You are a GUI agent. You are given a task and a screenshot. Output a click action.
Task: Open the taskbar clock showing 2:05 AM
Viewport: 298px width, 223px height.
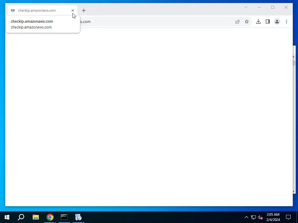pos(273,217)
